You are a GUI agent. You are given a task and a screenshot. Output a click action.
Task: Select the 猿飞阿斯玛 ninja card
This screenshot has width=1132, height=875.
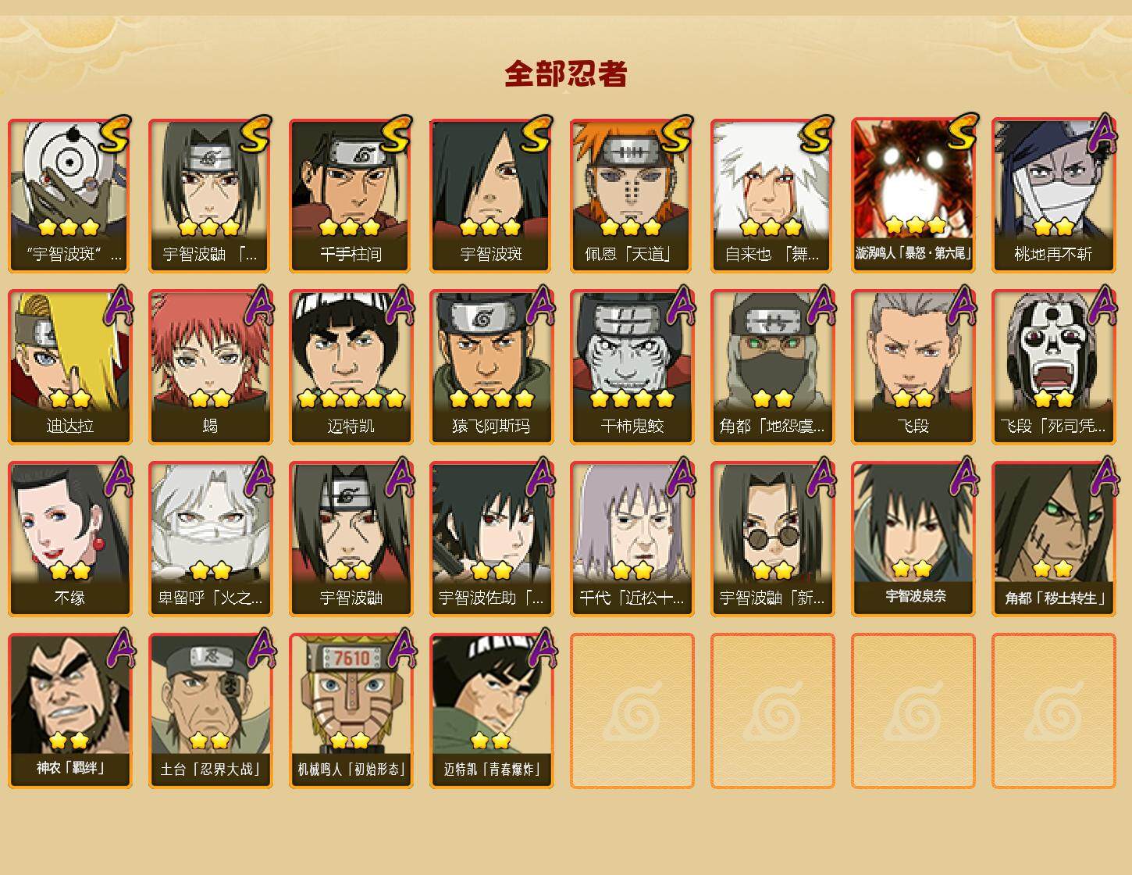(x=492, y=367)
